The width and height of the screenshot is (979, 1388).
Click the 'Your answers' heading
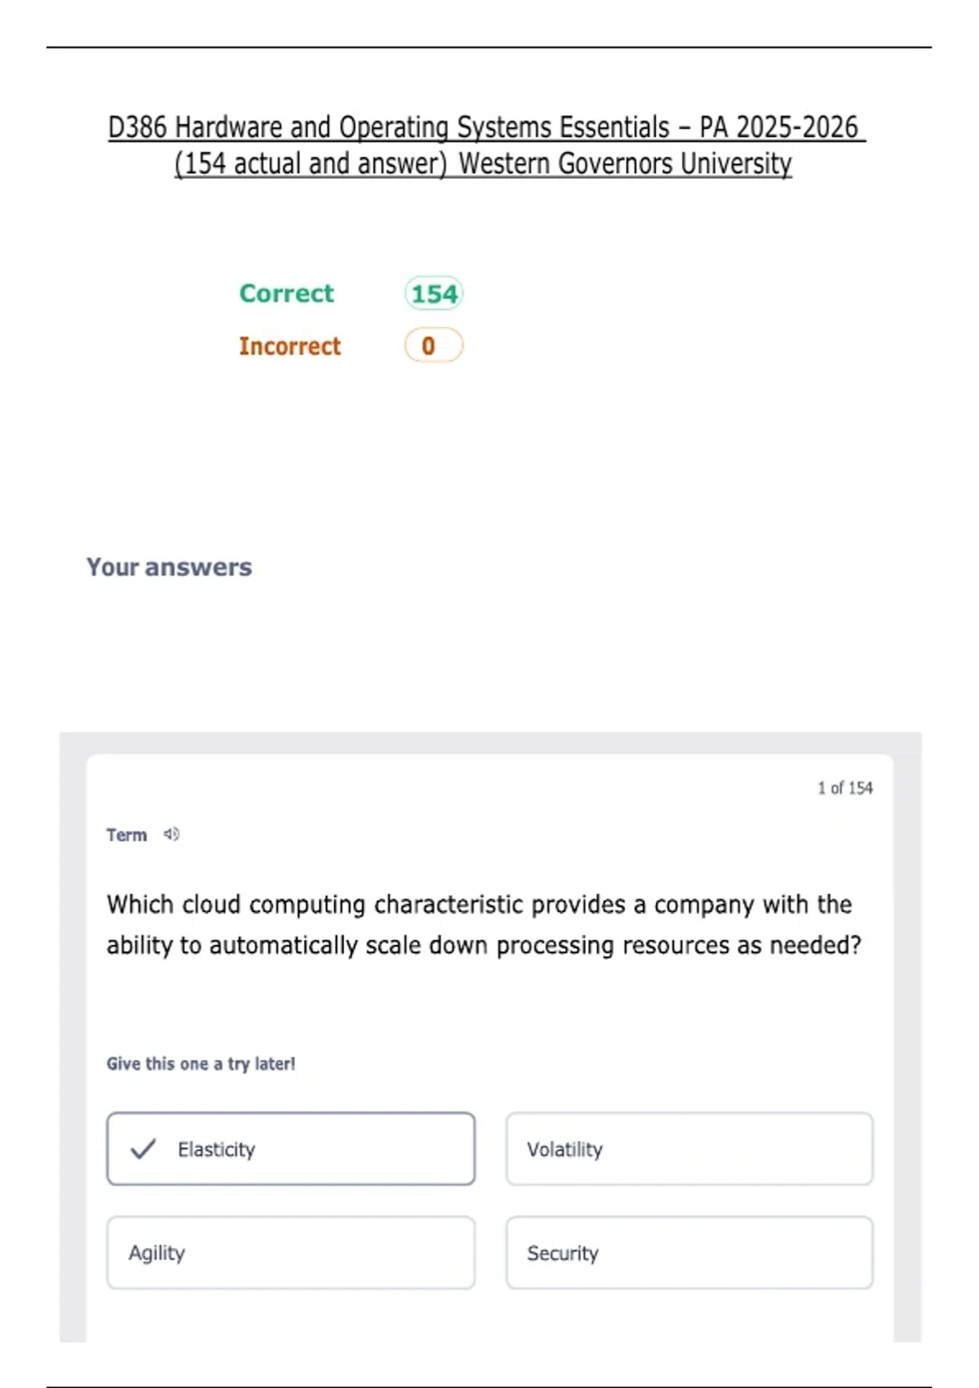(169, 567)
